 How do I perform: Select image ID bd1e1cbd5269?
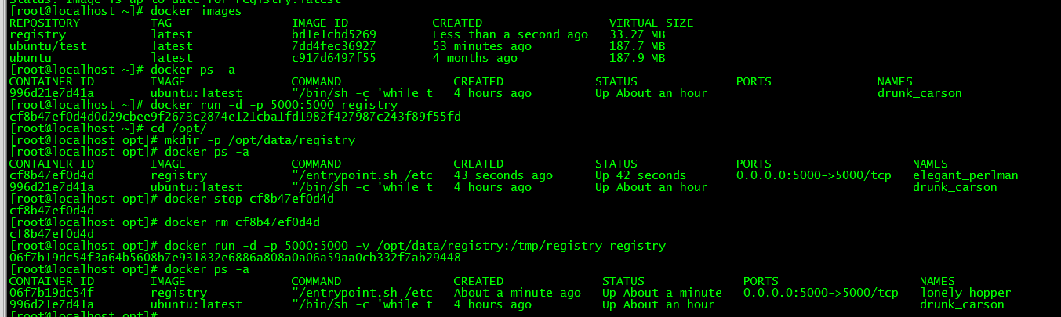pyautogui.click(x=333, y=34)
